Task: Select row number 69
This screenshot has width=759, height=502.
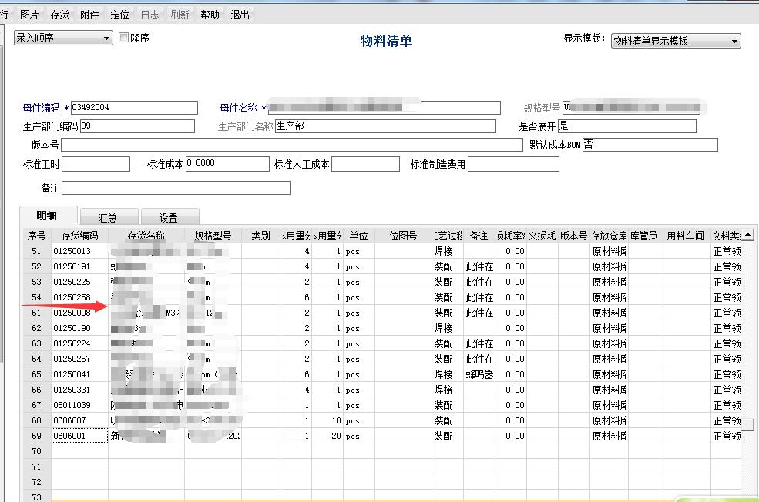Action: (37, 436)
